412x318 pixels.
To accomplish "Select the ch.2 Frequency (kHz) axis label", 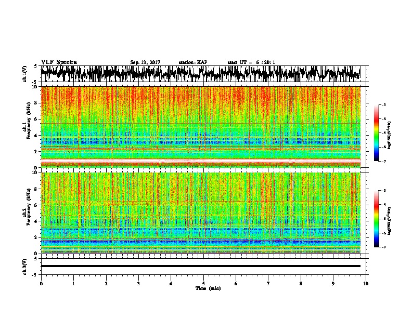I will [x=29, y=207].
